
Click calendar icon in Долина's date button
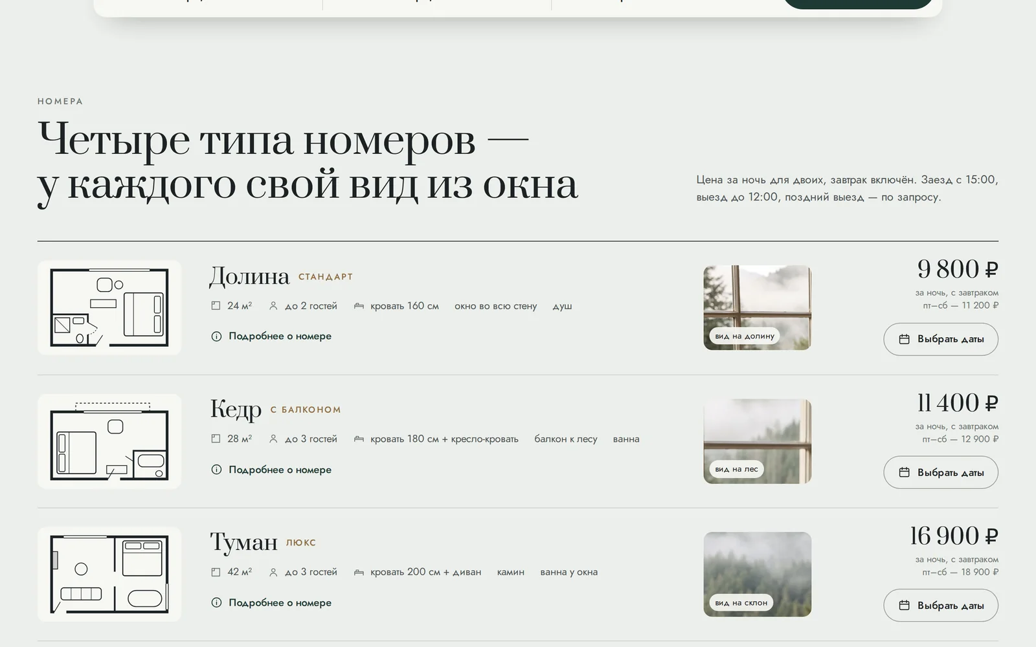905,339
